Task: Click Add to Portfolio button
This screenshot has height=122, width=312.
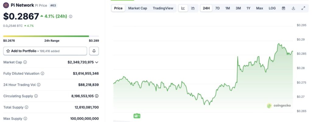Action: tap(45, 51)
